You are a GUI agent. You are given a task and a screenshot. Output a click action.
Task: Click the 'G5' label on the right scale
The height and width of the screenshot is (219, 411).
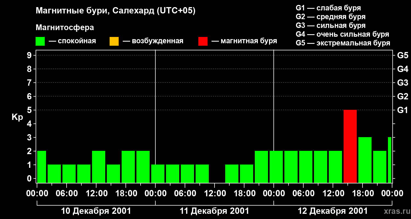pos(403,55)
